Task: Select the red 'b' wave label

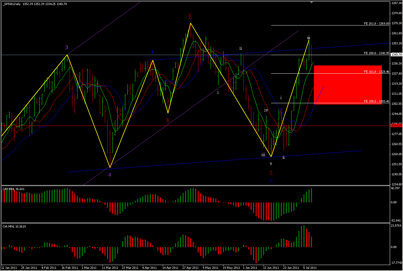Action: 190,16
